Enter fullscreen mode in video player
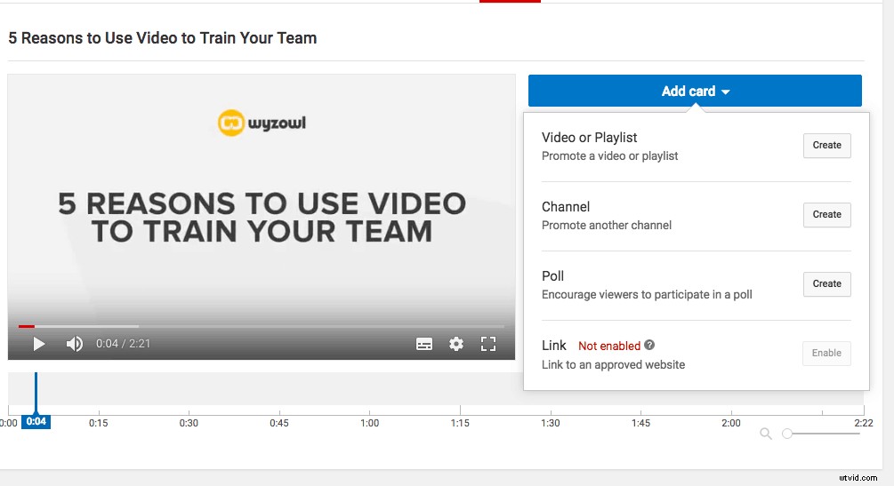The image size is (894, 486). [x=488, y=344]
